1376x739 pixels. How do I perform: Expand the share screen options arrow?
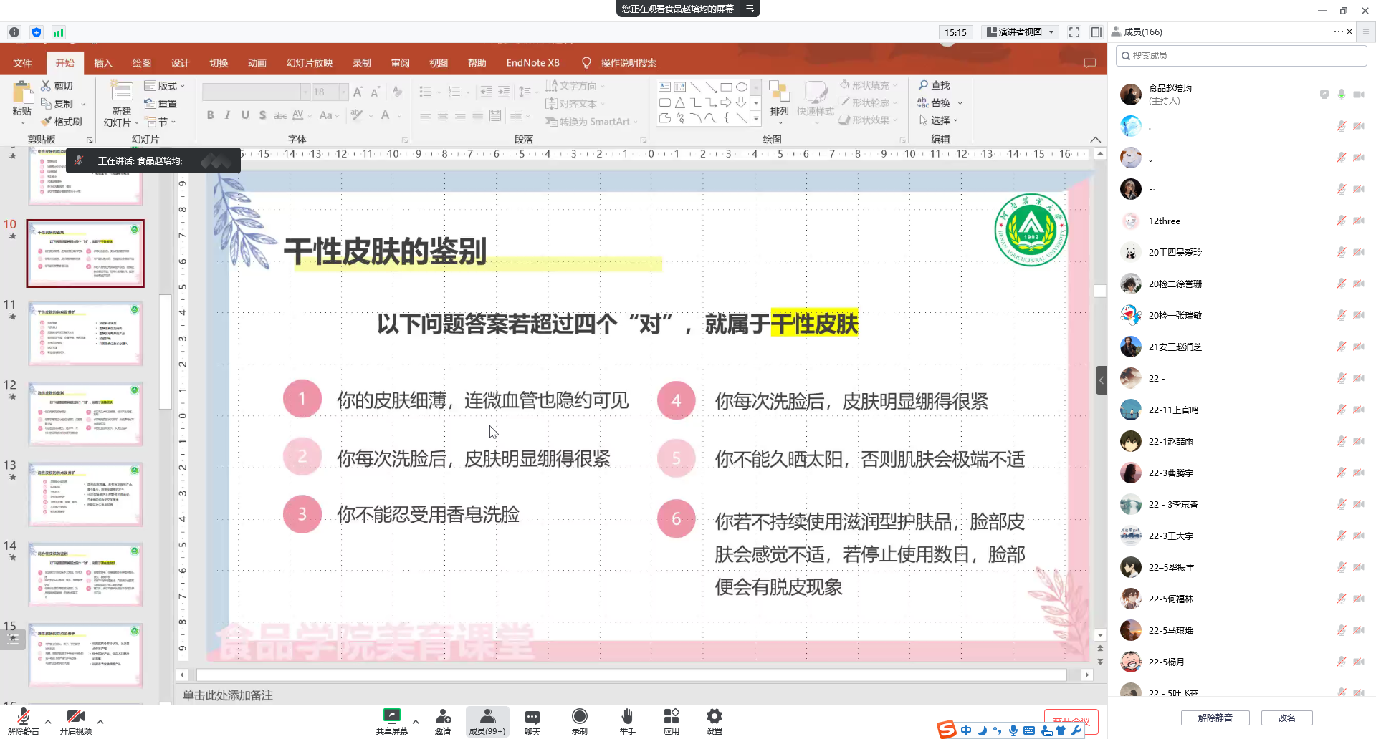(x=416, y=722)
